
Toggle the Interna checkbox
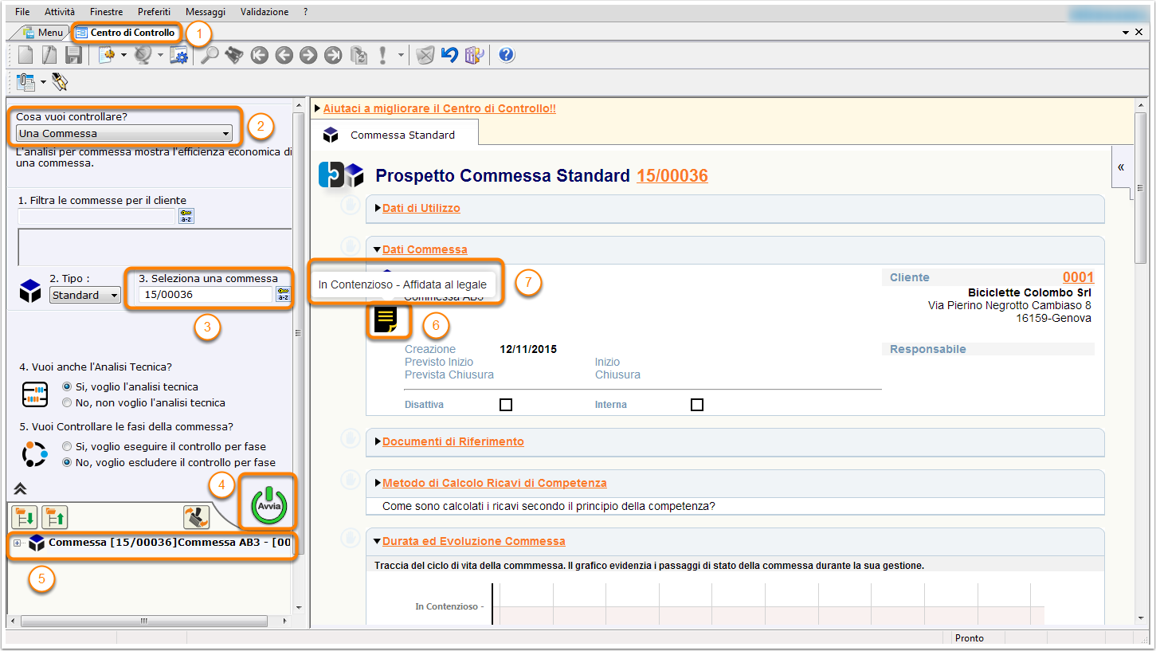(x=697, y=405)
